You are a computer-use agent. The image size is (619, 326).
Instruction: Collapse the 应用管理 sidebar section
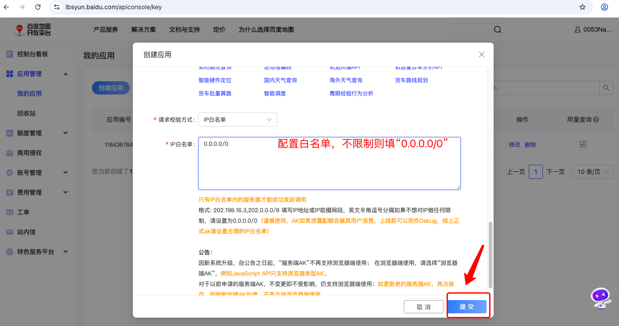pos(66,74)
